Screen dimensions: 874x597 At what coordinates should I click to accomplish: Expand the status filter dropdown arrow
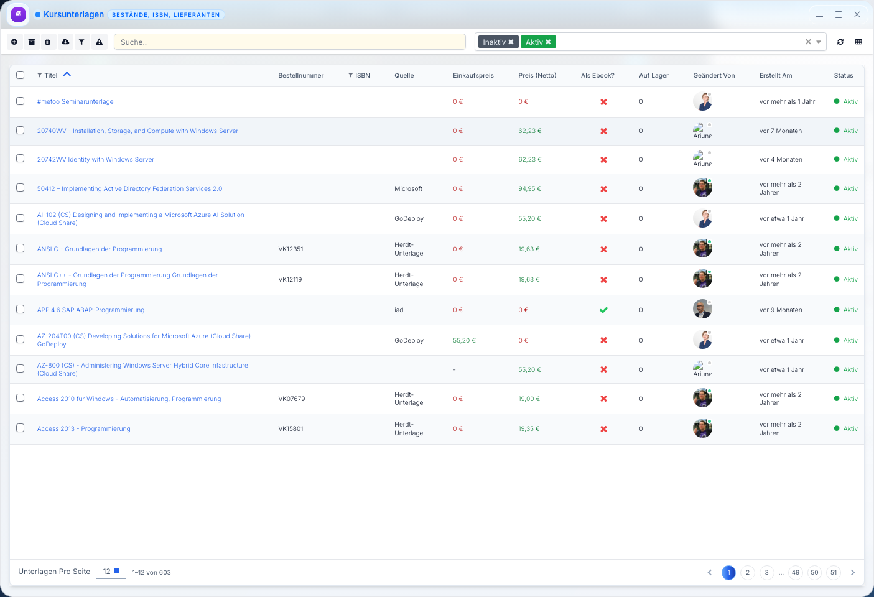coord(819,42)
